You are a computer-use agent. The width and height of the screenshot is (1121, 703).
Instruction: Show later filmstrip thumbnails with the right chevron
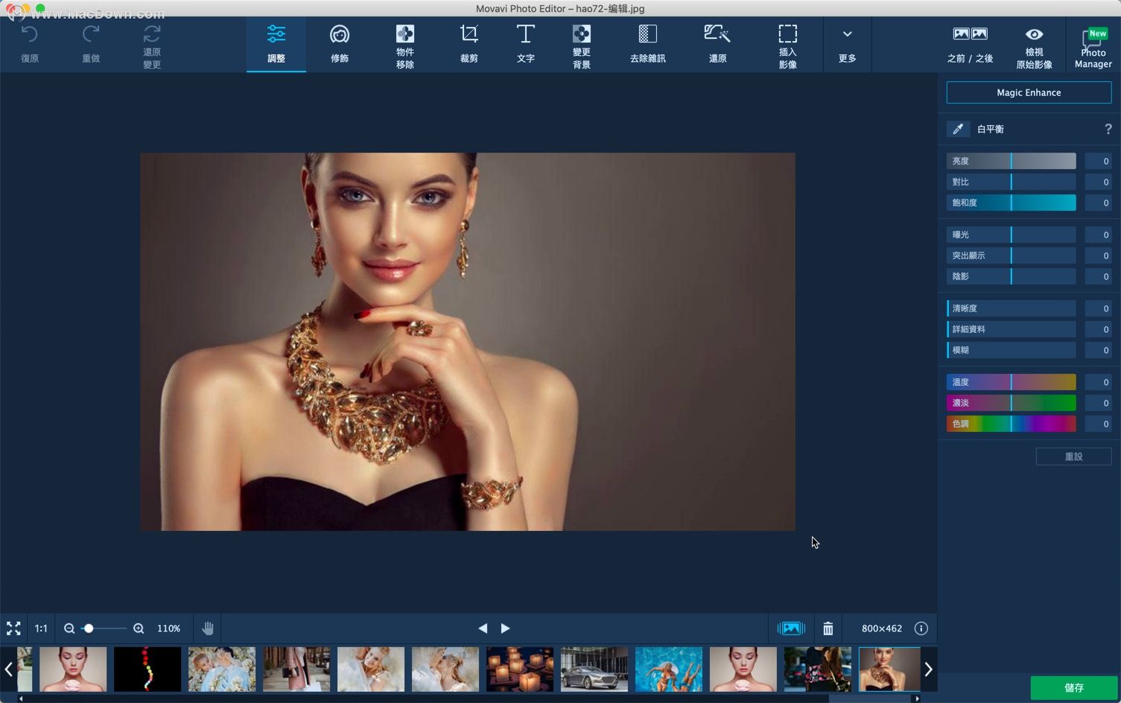click(x=928, y=669)
